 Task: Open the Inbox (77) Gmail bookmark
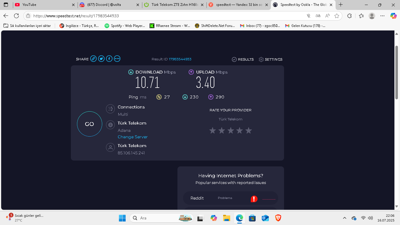[x=260, y=26]
